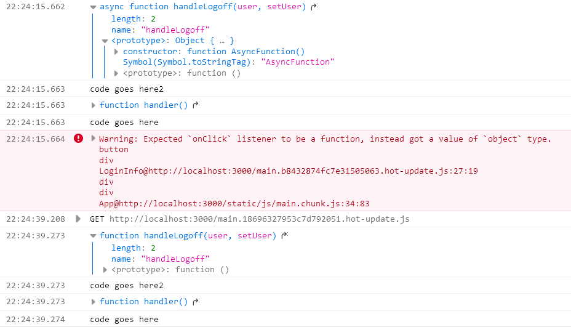Screen dimensions: 571x327
Task: Click the red error icon on warning
Action: pos(78,139)
